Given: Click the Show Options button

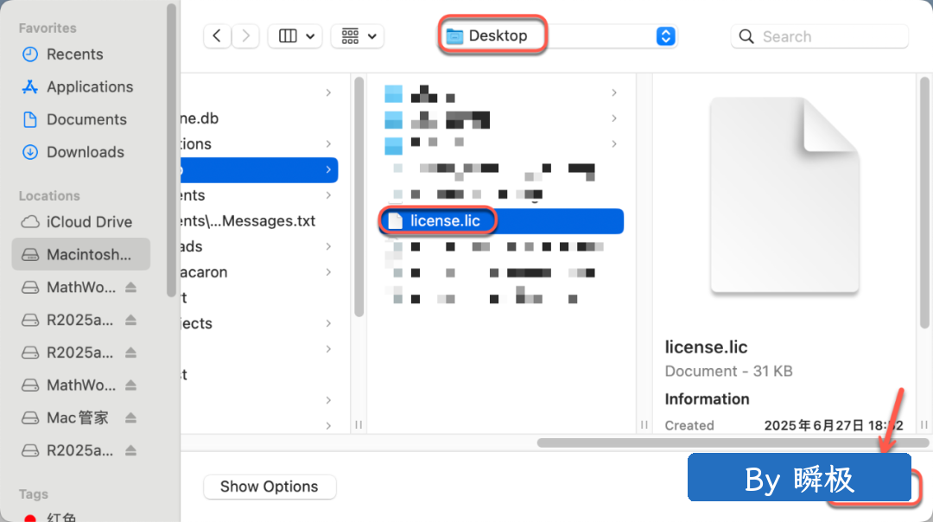Looking at the screenshot, I should click(x=269, y=487).
